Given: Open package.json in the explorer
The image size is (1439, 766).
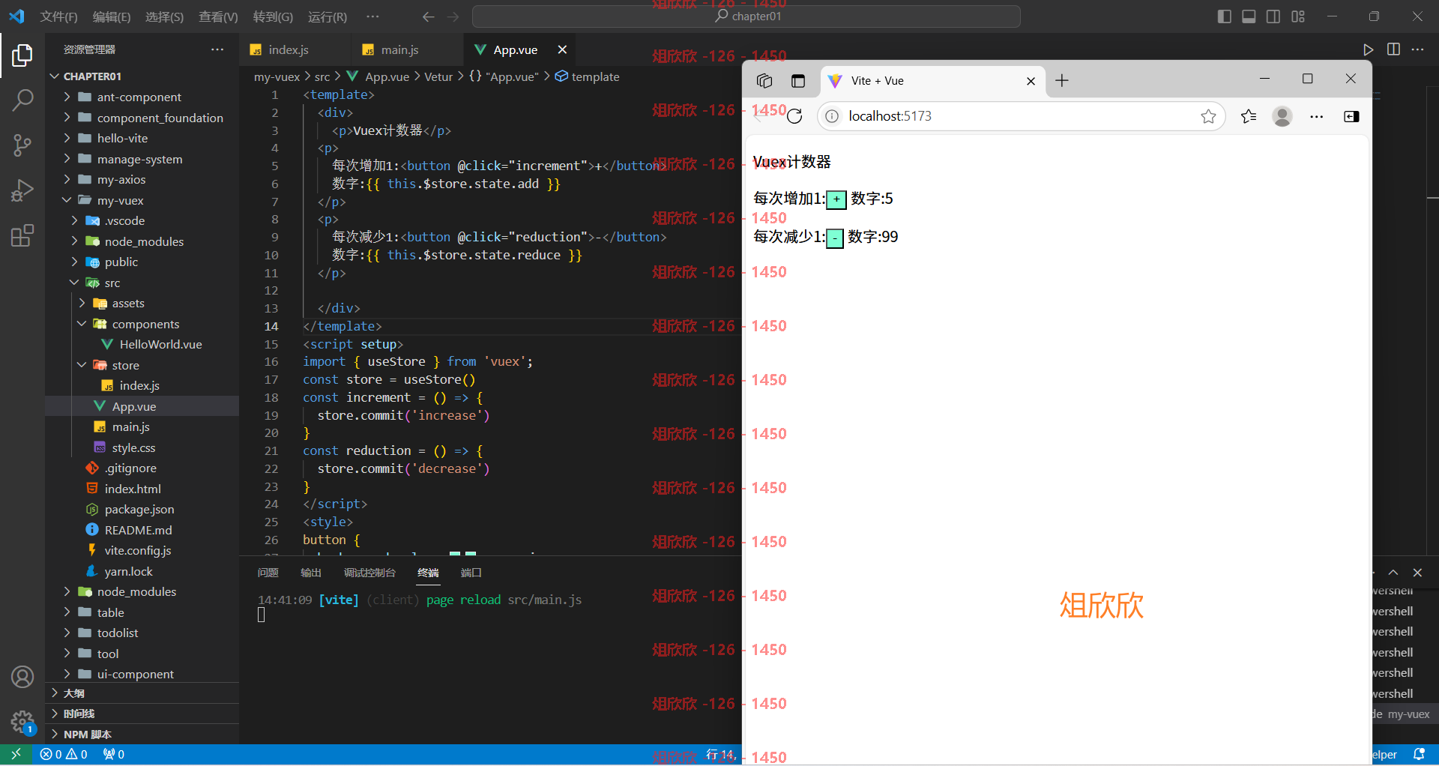Looking at the screenshot, I should pos(142,510).
